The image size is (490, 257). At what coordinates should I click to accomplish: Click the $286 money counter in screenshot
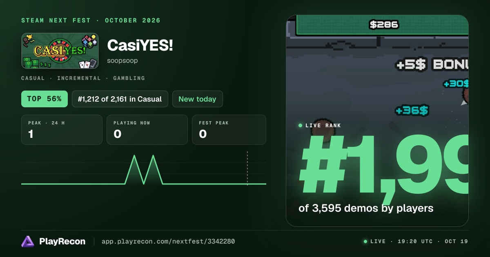point(383,25)
